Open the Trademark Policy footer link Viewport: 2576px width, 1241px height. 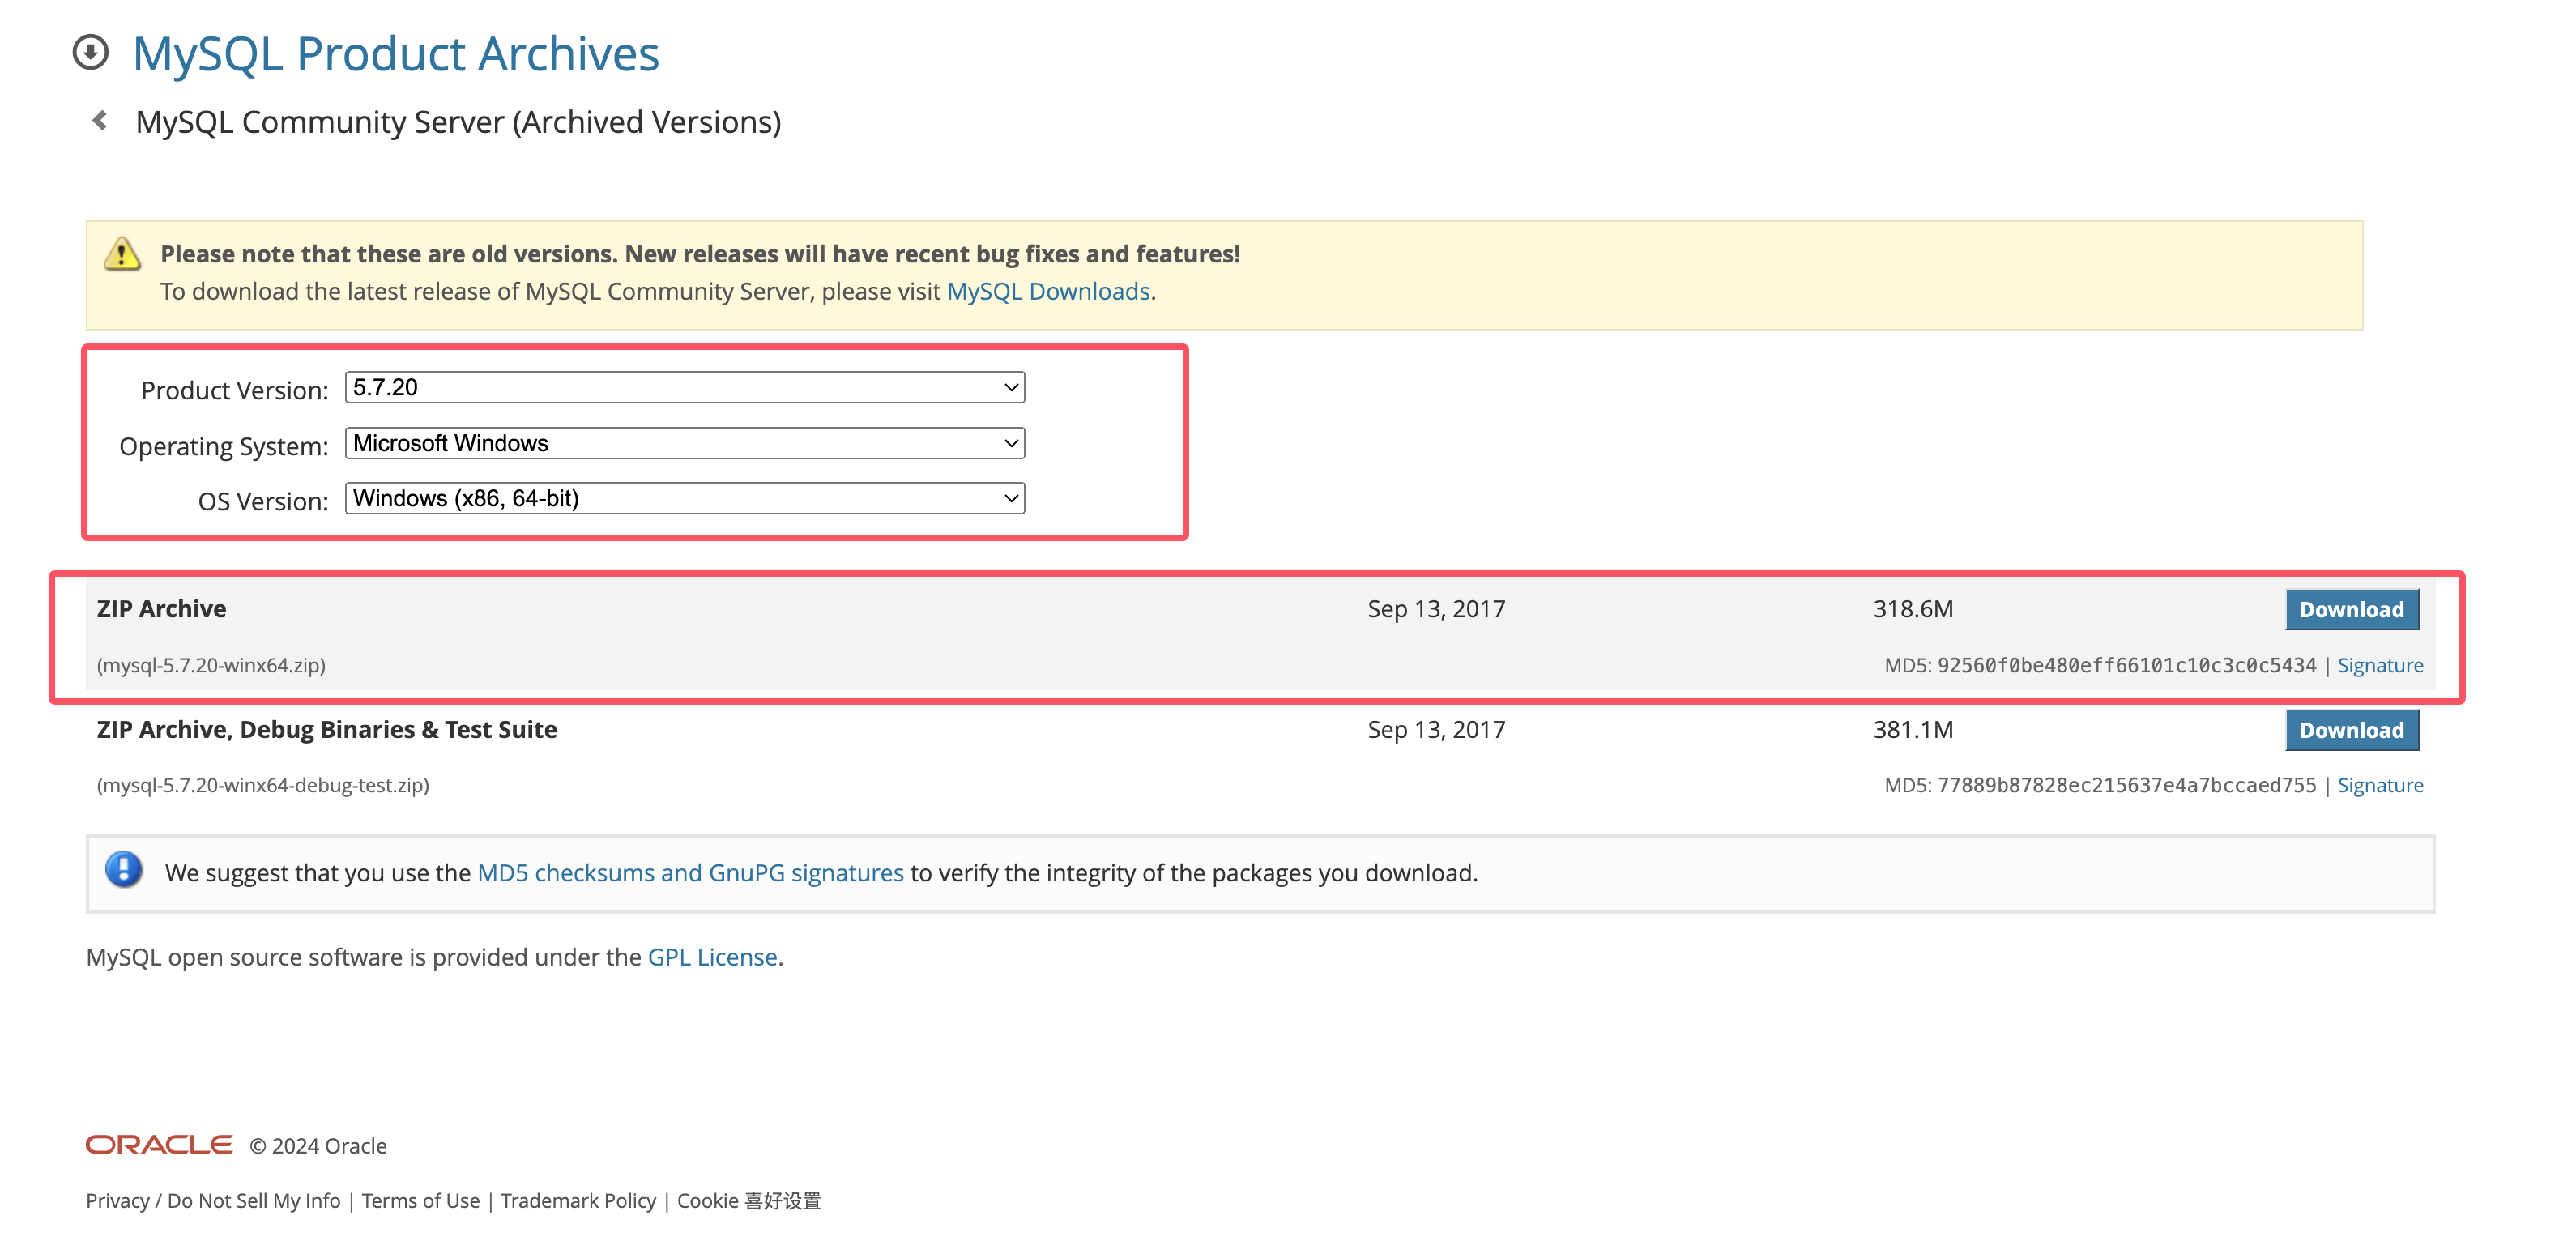click(578, 1200)
